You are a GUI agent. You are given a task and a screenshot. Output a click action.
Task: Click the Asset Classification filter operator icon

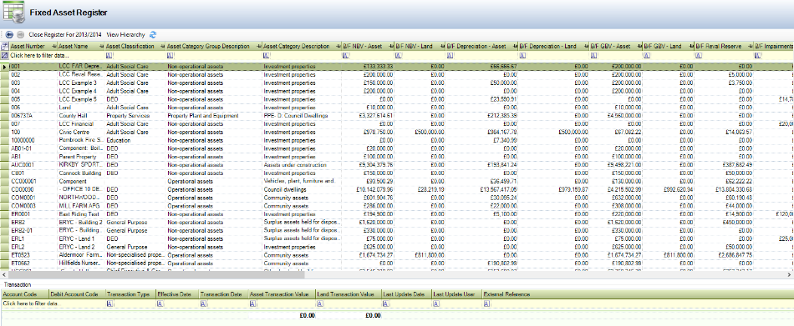[109, 56]
